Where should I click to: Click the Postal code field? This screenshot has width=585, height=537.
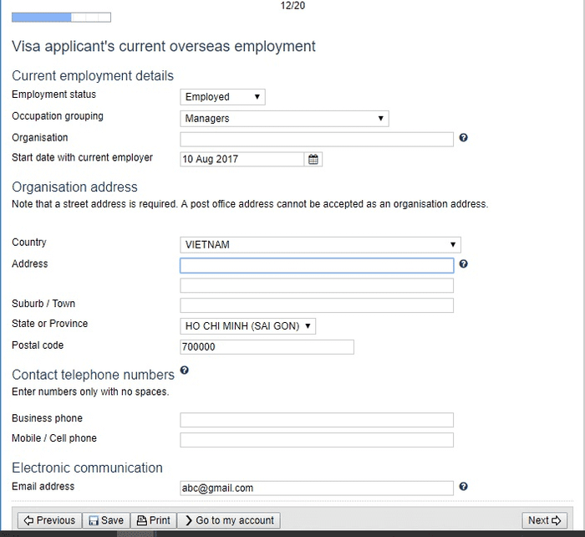point(267,347)
